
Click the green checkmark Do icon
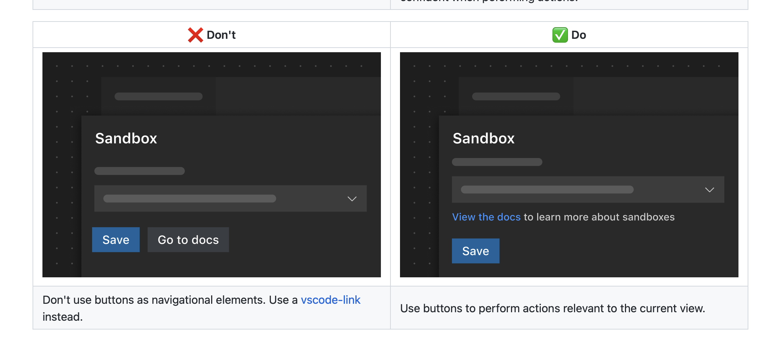click(x=560, y=35)
